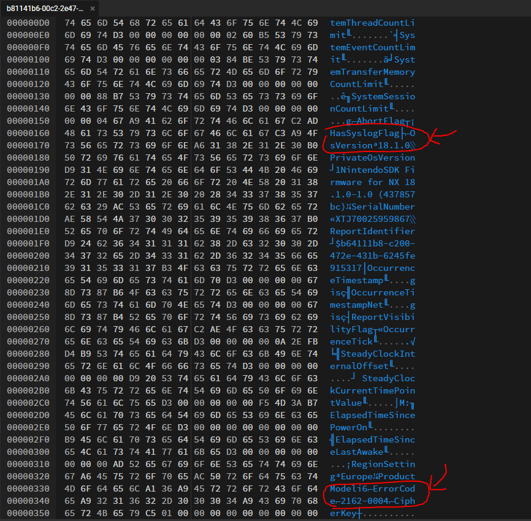531x521 pixels.
Task: Click offset address 00000350
Action: (28, 513)
